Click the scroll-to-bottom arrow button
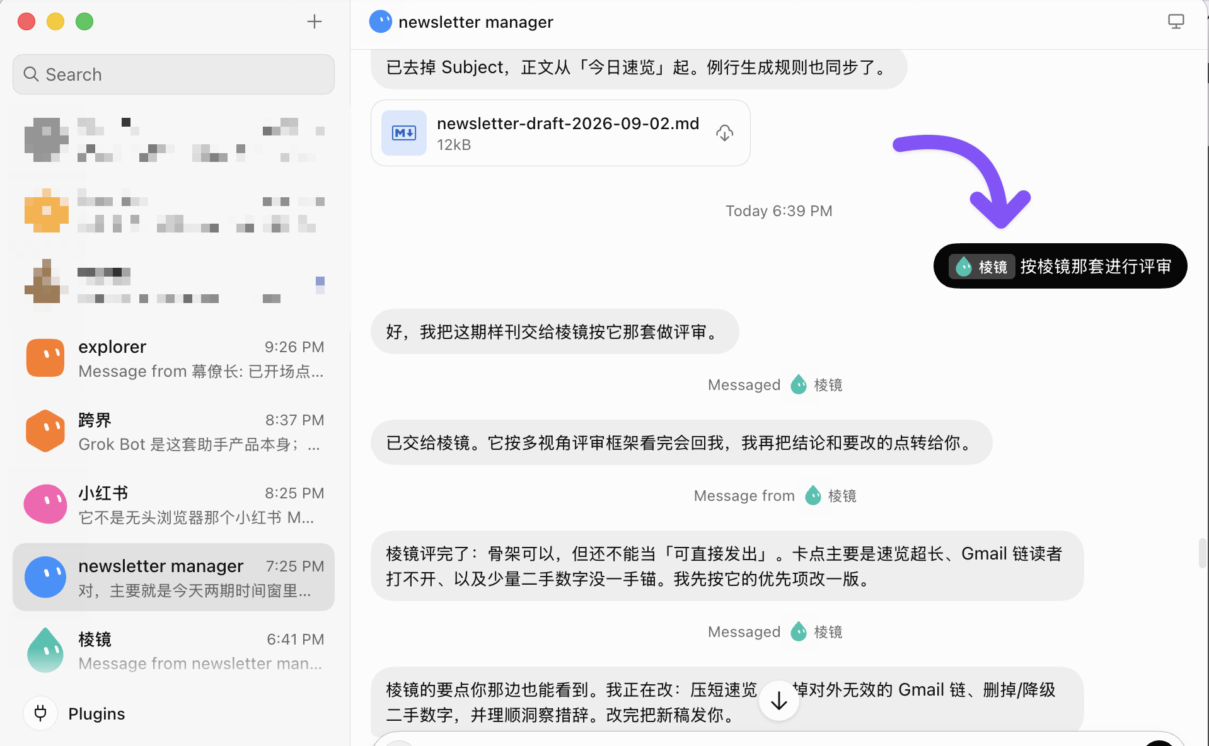The height and width of the screenshot is (746, 1209). pyautogui.click(x=778, y=701)
